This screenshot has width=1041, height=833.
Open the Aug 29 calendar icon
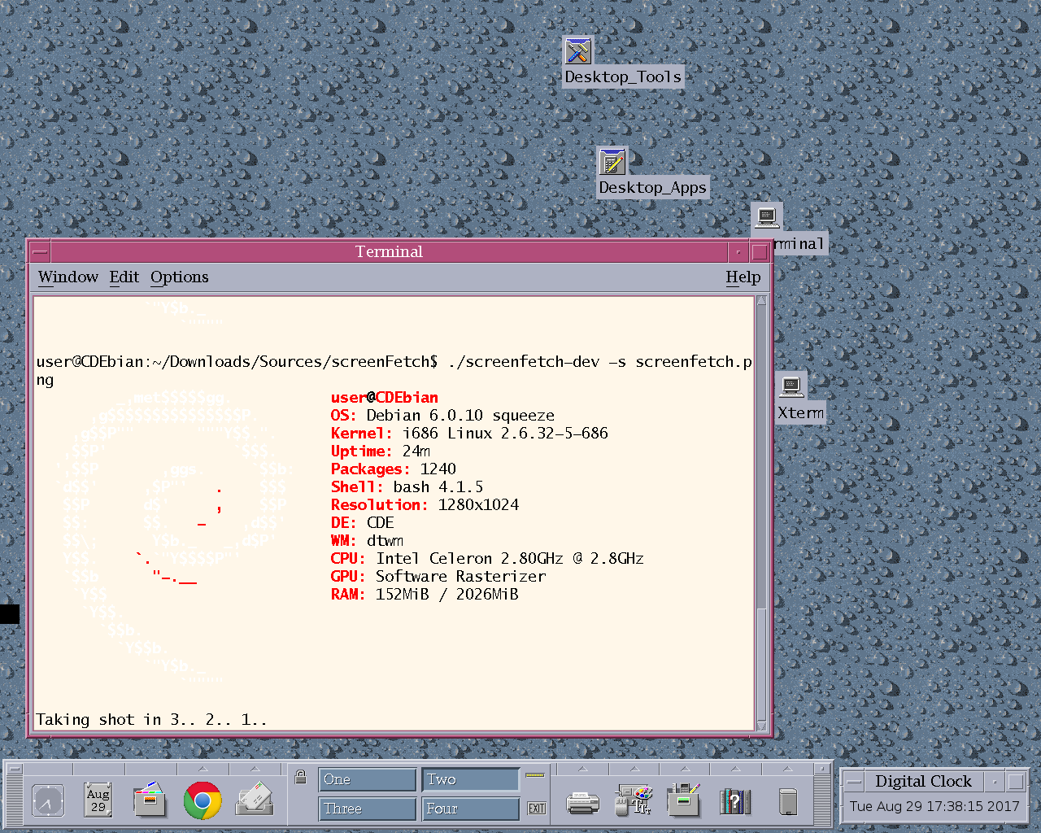click(x=98, y=800)
